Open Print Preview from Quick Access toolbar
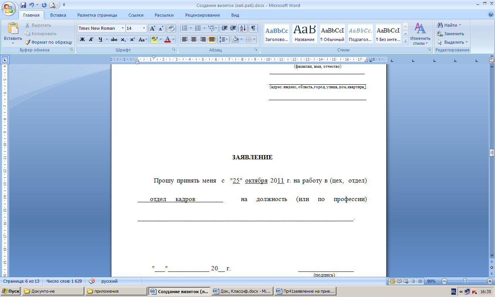Viewport: 495px width, 297px height. click(x=52, y=5)
